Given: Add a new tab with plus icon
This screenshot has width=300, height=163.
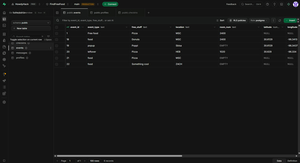Looking at the screenshot, I should pos(149,13).
